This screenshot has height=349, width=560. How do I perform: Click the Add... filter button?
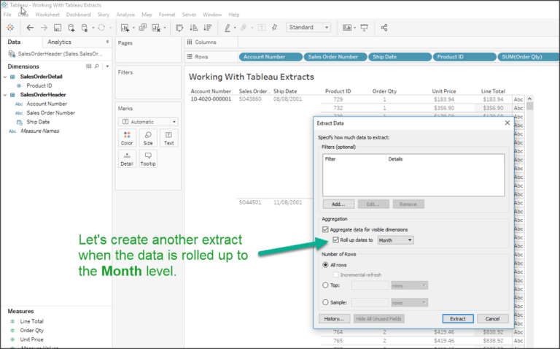338,204
